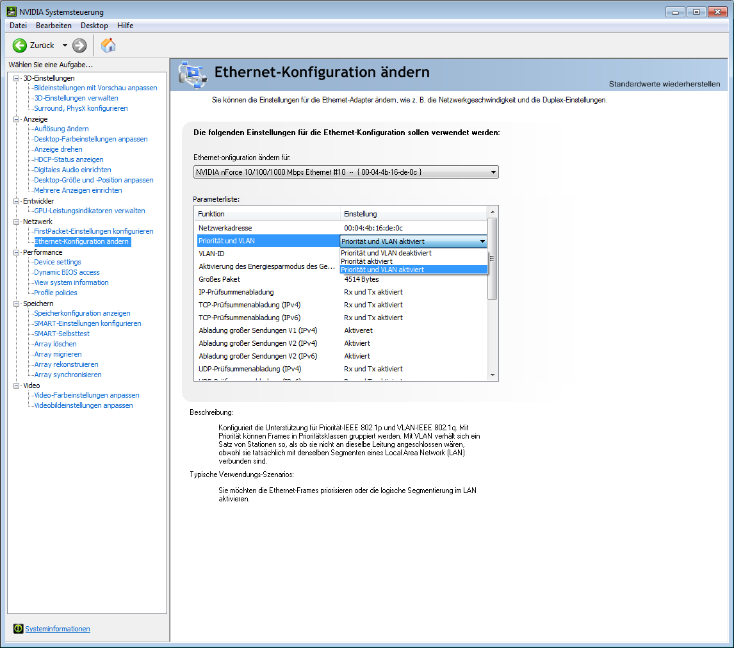Click the Priorität und VLAN aktiviert combo box

413,241
